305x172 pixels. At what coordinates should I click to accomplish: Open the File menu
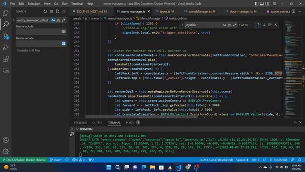click(x=12, y=4)
